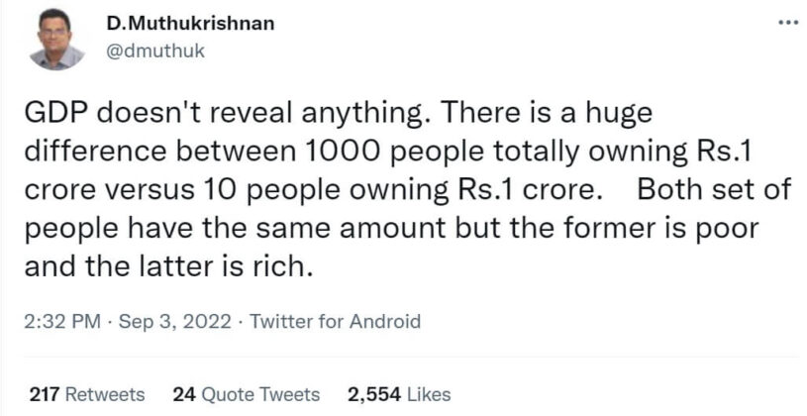This screenshot has height=416, width=807.
Task: Click the word "GDP" starting the tweet
Action: [50, 114]
